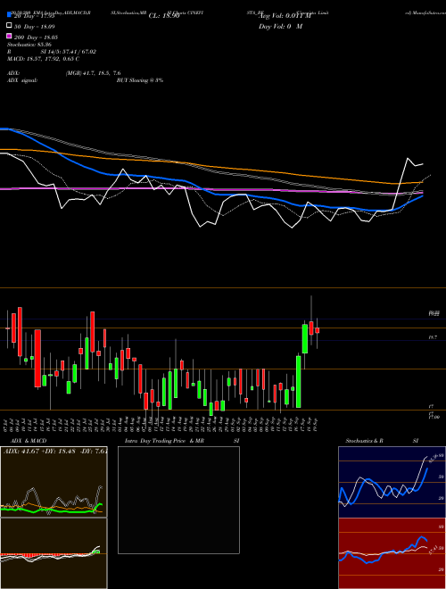Open the MACD histogram mini chart
Screen dimensions: 446x589
[54, 553]
